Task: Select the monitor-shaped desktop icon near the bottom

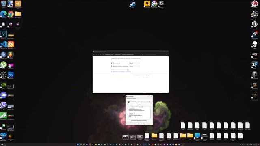Action: 197,136
